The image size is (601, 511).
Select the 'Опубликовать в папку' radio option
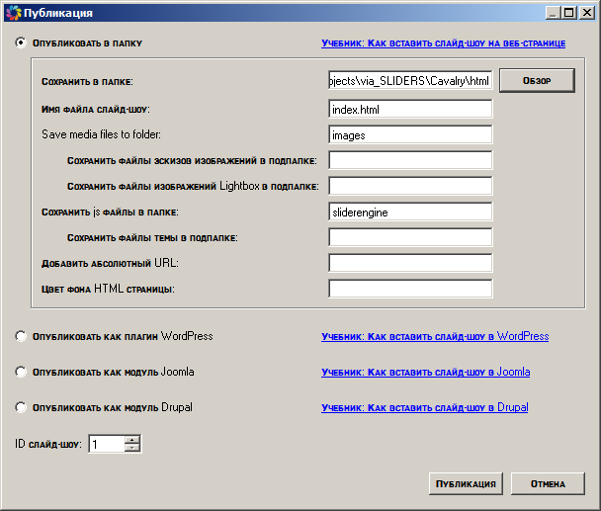tap(21, 43)
